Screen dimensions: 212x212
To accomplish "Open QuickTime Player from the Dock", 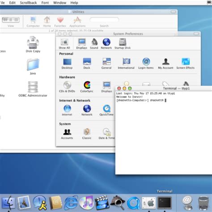I will [134, 203].
